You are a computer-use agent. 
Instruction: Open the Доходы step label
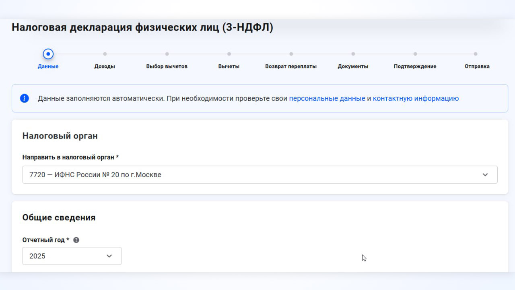coord(105,66)
